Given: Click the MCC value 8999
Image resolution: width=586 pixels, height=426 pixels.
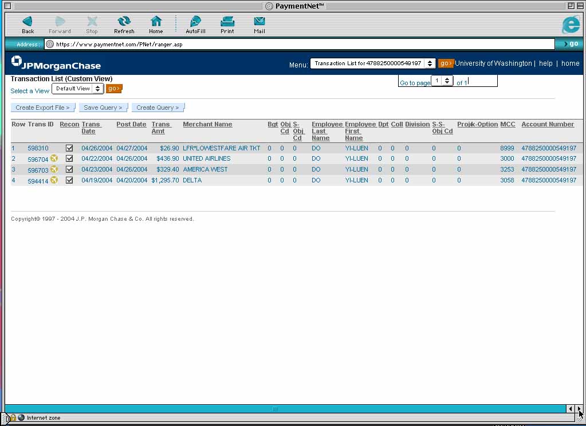Looking at the screenshot, I should click(507, 148).
